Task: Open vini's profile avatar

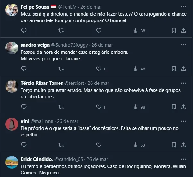Action: pos(12,124)
